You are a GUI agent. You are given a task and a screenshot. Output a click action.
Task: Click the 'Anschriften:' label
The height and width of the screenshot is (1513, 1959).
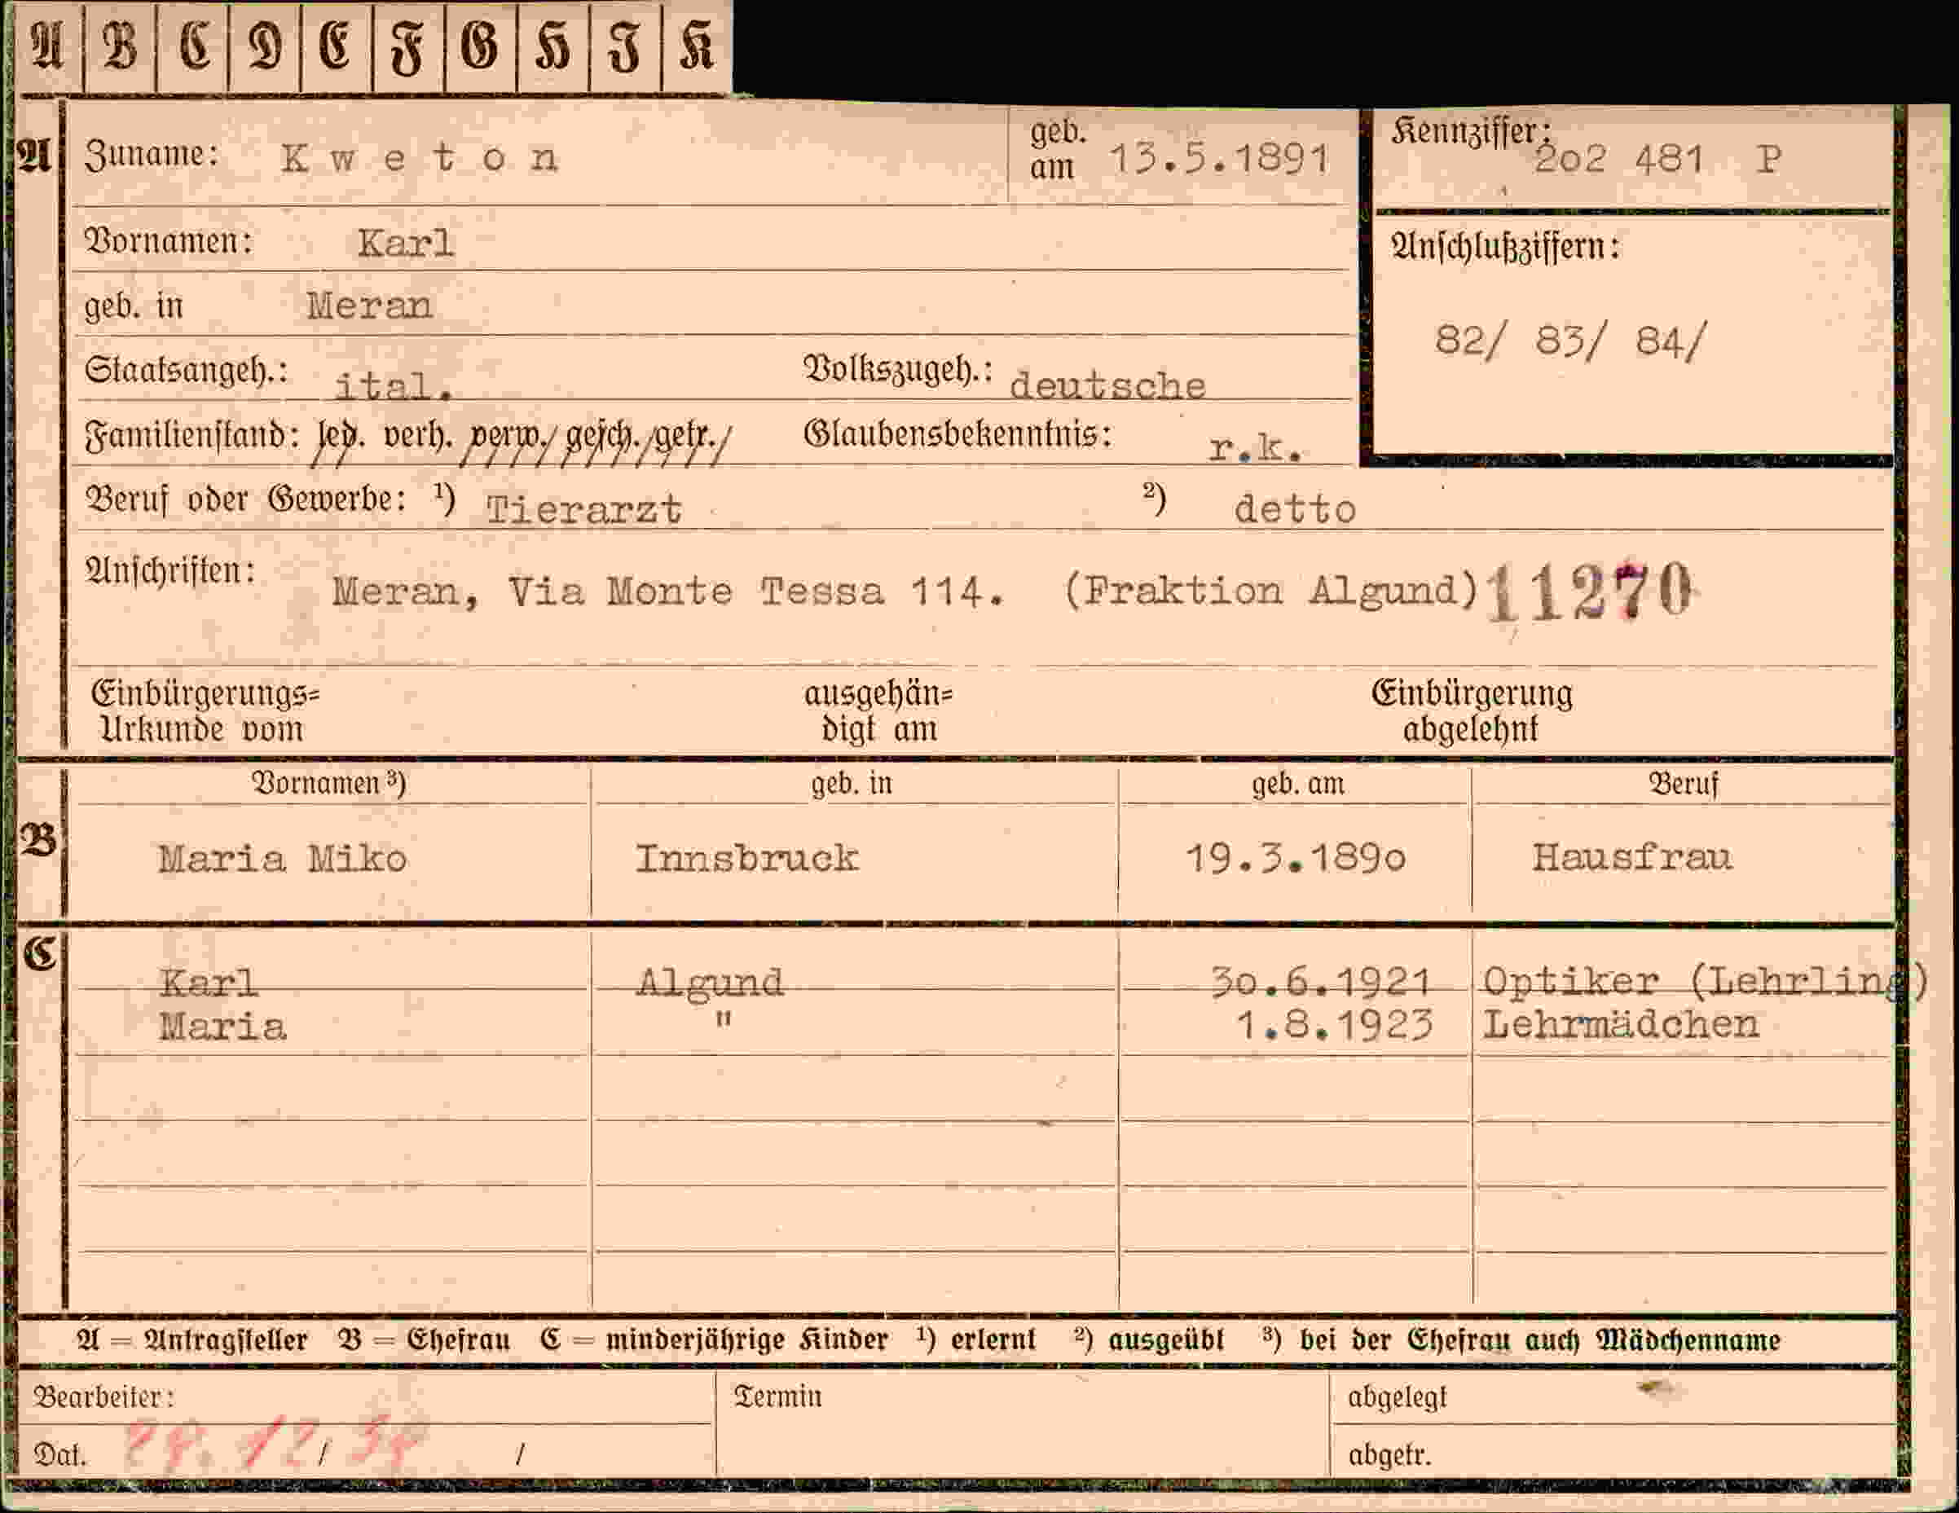(x=169, y=570)
